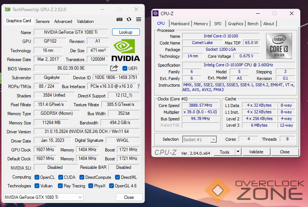Viewport: 308px width, 207px height.
Task: Open the GPU selection dropdown
Action: pos(43,197)
